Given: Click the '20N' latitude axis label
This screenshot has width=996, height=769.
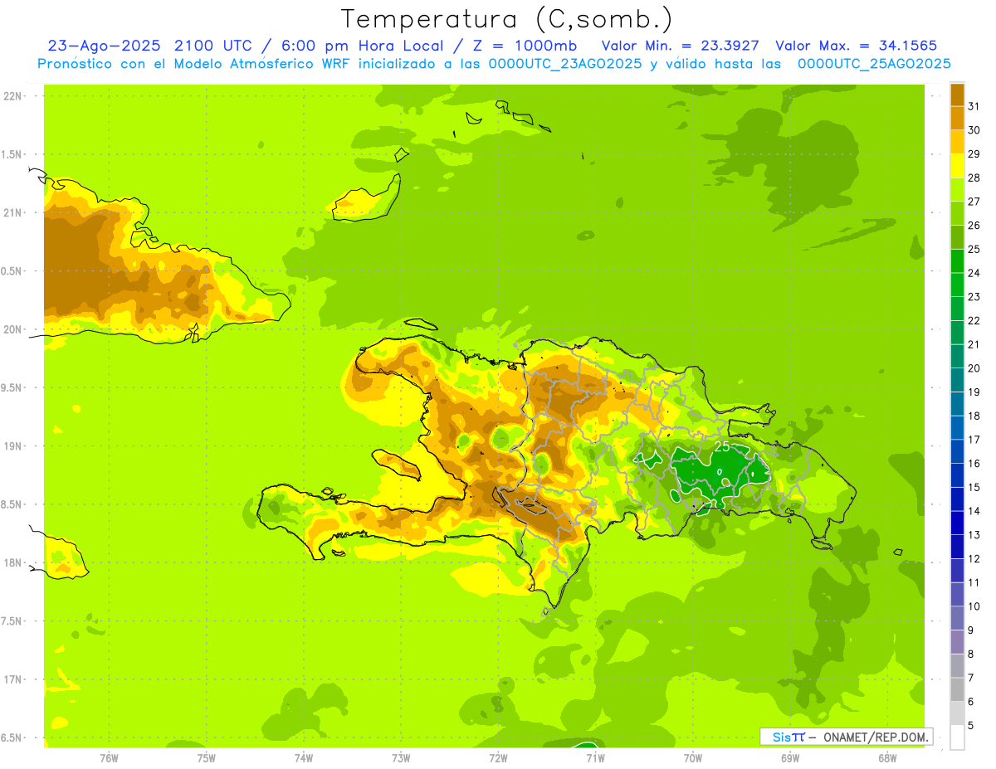Looking at the screenshot, I should (14, 329).
